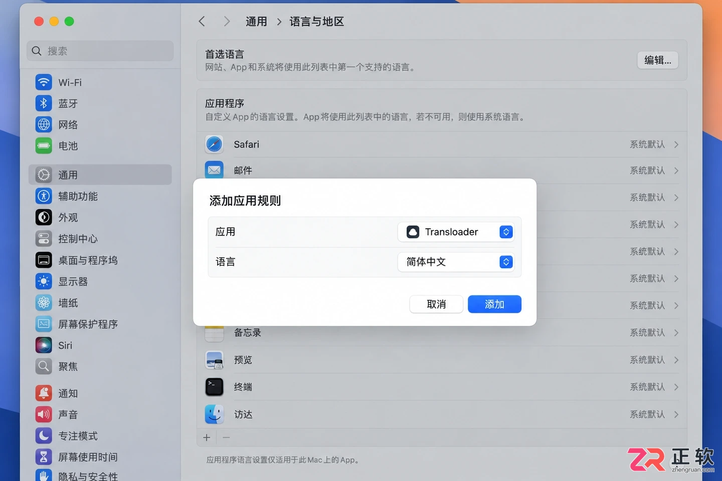Click 取消 to cancel dialog
The image size is (722, 481).
tap(436, 304)
